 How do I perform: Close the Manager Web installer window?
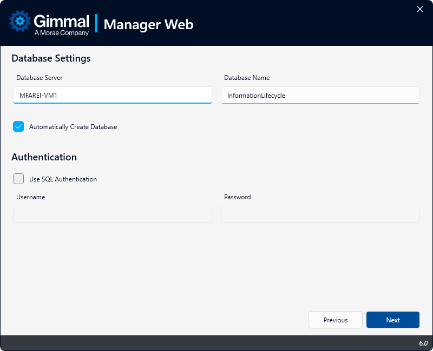(x=420, y=9)
